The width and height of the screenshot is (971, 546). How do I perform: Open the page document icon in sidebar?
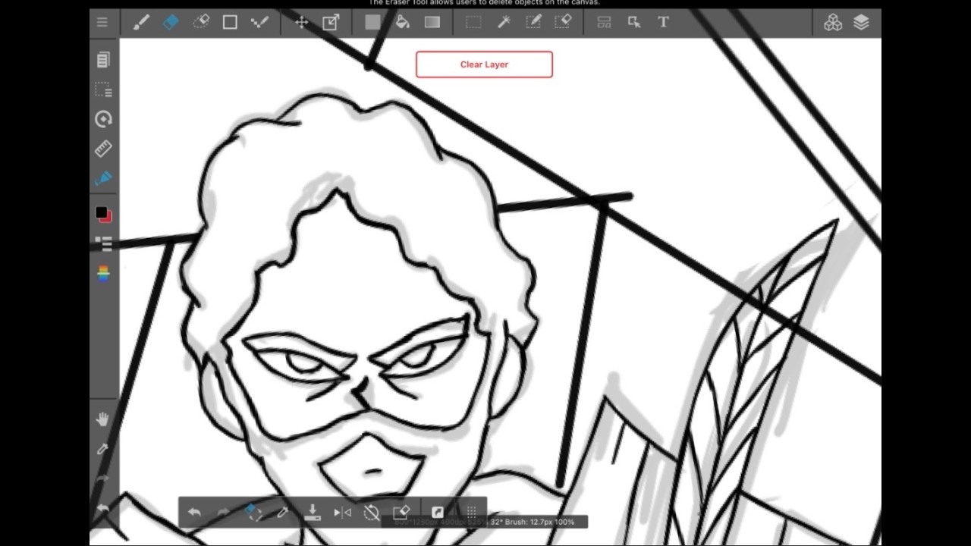[103, 60]
